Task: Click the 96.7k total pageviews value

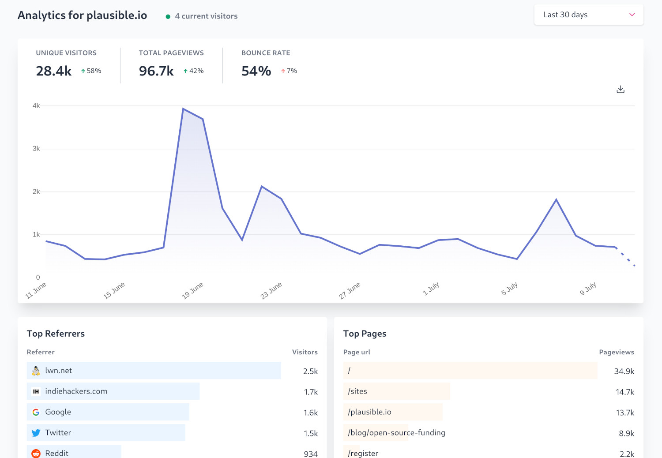Action: pyautogui.click(x=156, y=71)
